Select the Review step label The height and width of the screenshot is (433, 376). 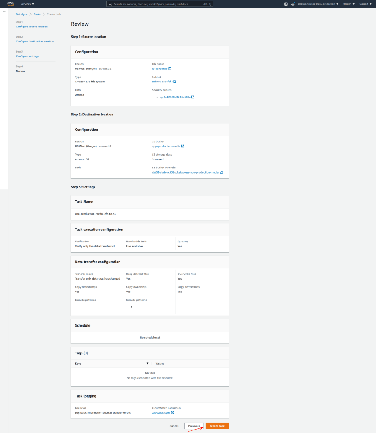coord(21,71)
